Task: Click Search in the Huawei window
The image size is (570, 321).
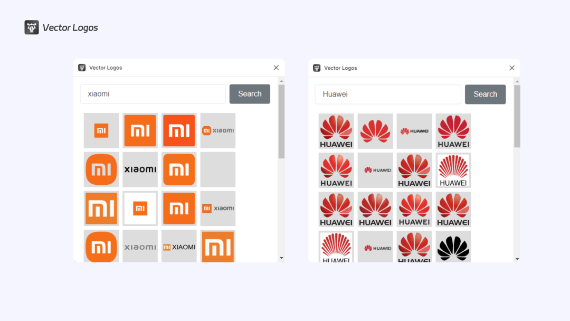Action: click(x=486, y=94)
